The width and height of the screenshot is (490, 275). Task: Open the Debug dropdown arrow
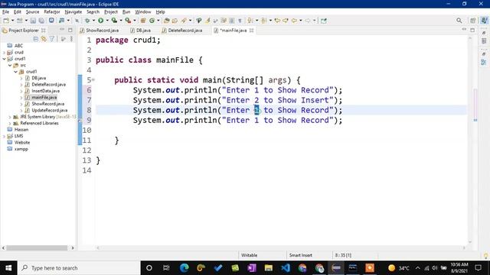(93, 21)
